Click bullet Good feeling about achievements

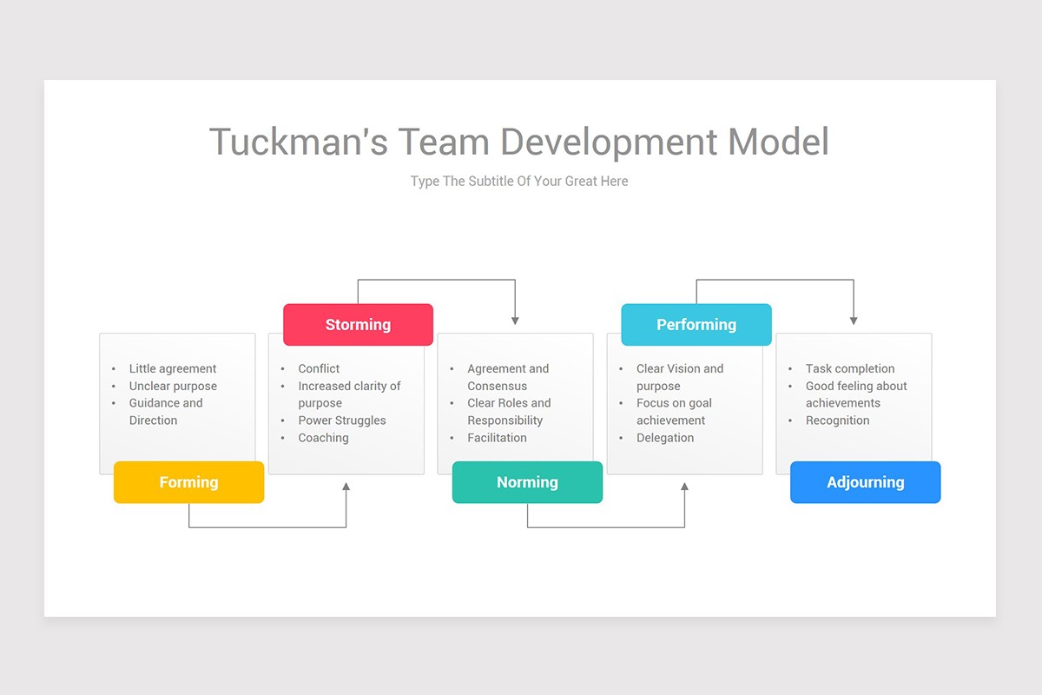pyautogui.click(x=856, y=394)
